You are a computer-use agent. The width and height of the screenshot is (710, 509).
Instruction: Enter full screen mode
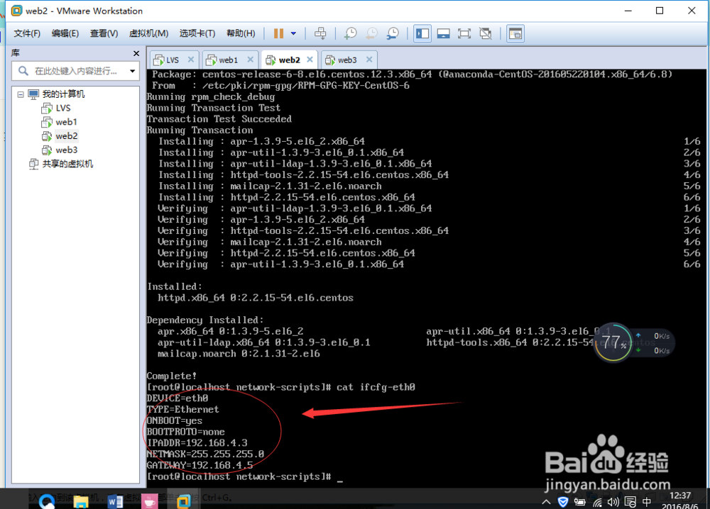tap(465, 33)
